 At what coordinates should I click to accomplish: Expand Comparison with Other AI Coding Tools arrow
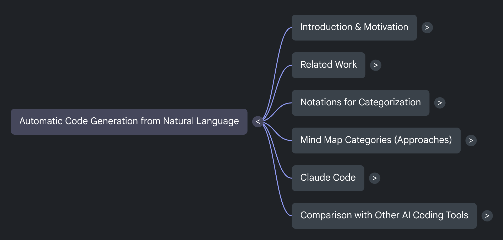pos(487,216)
